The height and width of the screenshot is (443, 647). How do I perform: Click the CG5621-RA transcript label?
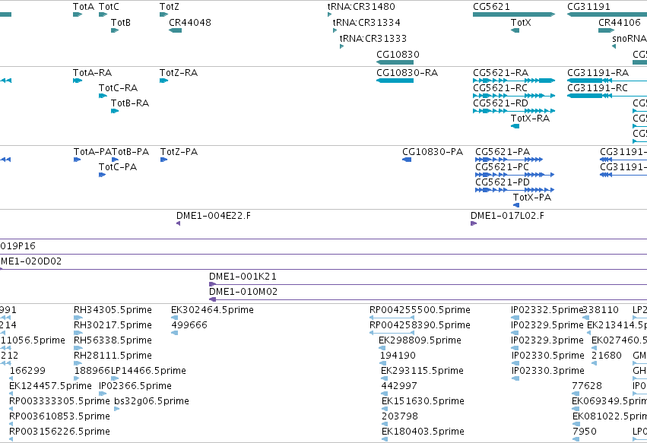coord(500,73)
